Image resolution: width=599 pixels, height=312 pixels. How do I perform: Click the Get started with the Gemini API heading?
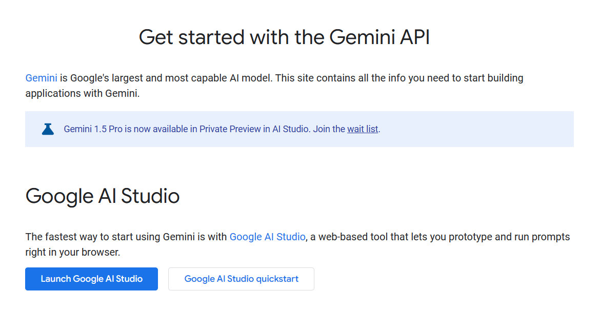coord(284,38)
